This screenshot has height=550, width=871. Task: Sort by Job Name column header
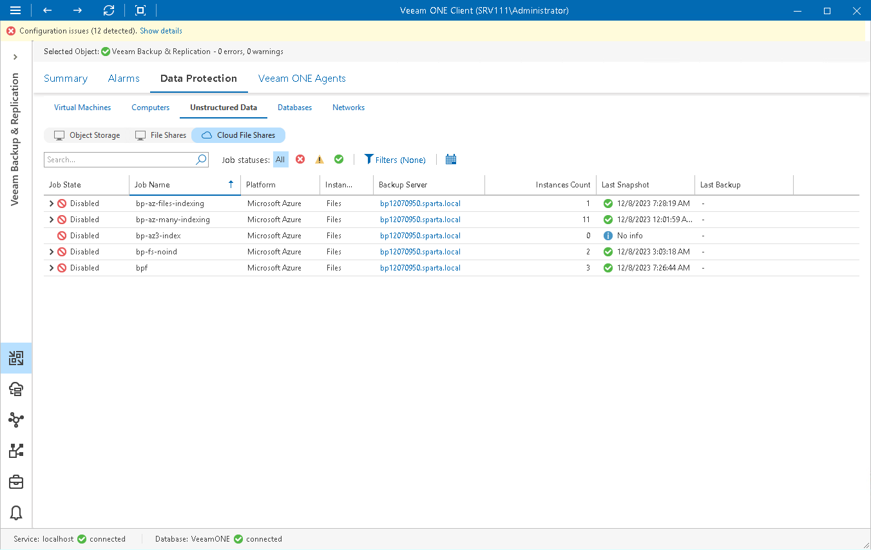[x=185, y=185]
